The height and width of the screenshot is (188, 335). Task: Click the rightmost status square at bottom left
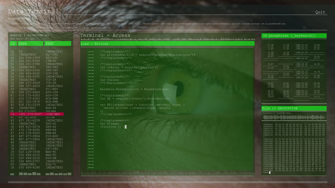pyautogui.click(x=69, y=174)
